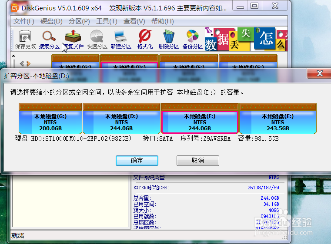Go to next disk with orange right arrow
The height and width of the screenshot is (244, 331).
click(29, 63)
